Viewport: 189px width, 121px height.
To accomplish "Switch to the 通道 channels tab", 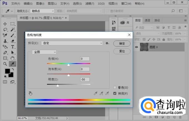I will coord(147,20).
